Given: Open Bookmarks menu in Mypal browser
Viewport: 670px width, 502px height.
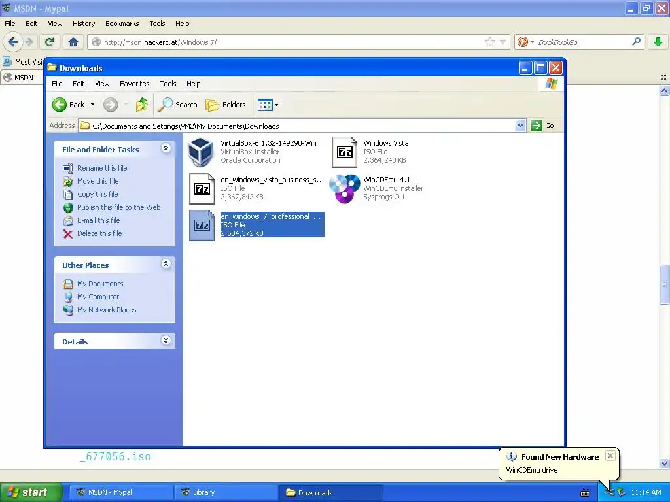Looking at the screenshot, I should 122,24.
